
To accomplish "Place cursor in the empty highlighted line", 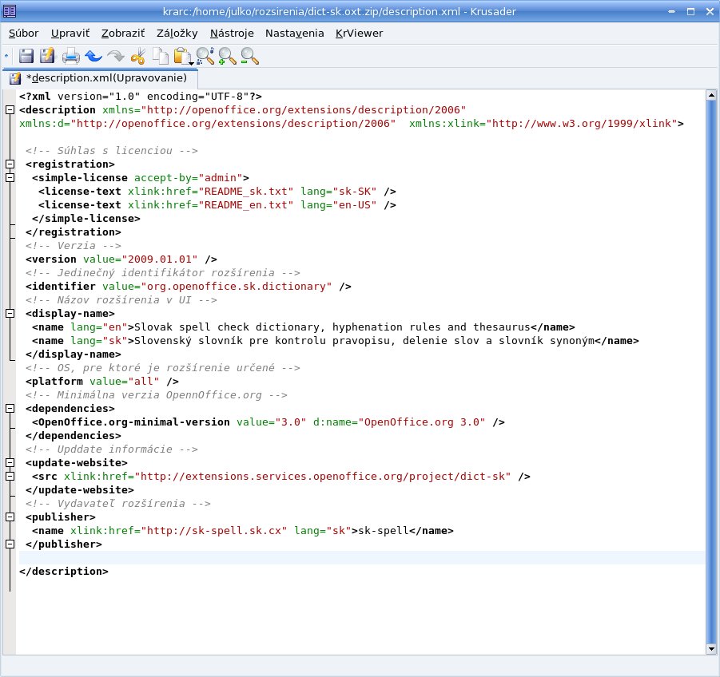I will pyautogui.click(x=362, y=558).
